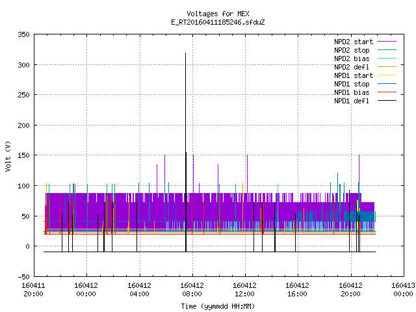Click the x-axis tick 160412 04:00

(139, 290)
